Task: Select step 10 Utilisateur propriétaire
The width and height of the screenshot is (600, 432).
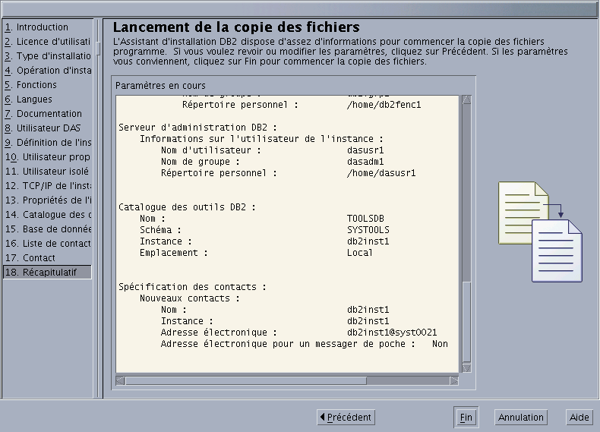Action: click(47, 157)
